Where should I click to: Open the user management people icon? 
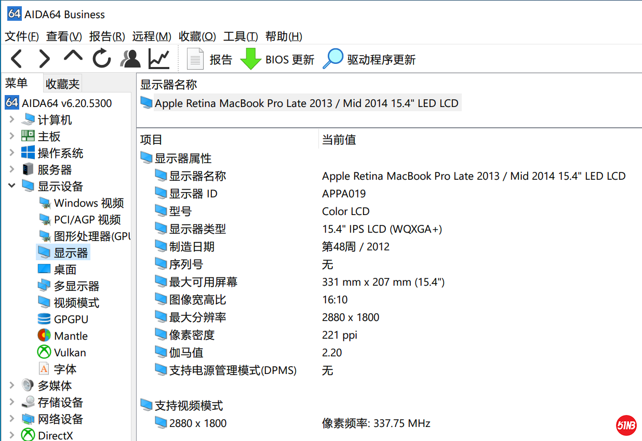[x=130, y=59]
